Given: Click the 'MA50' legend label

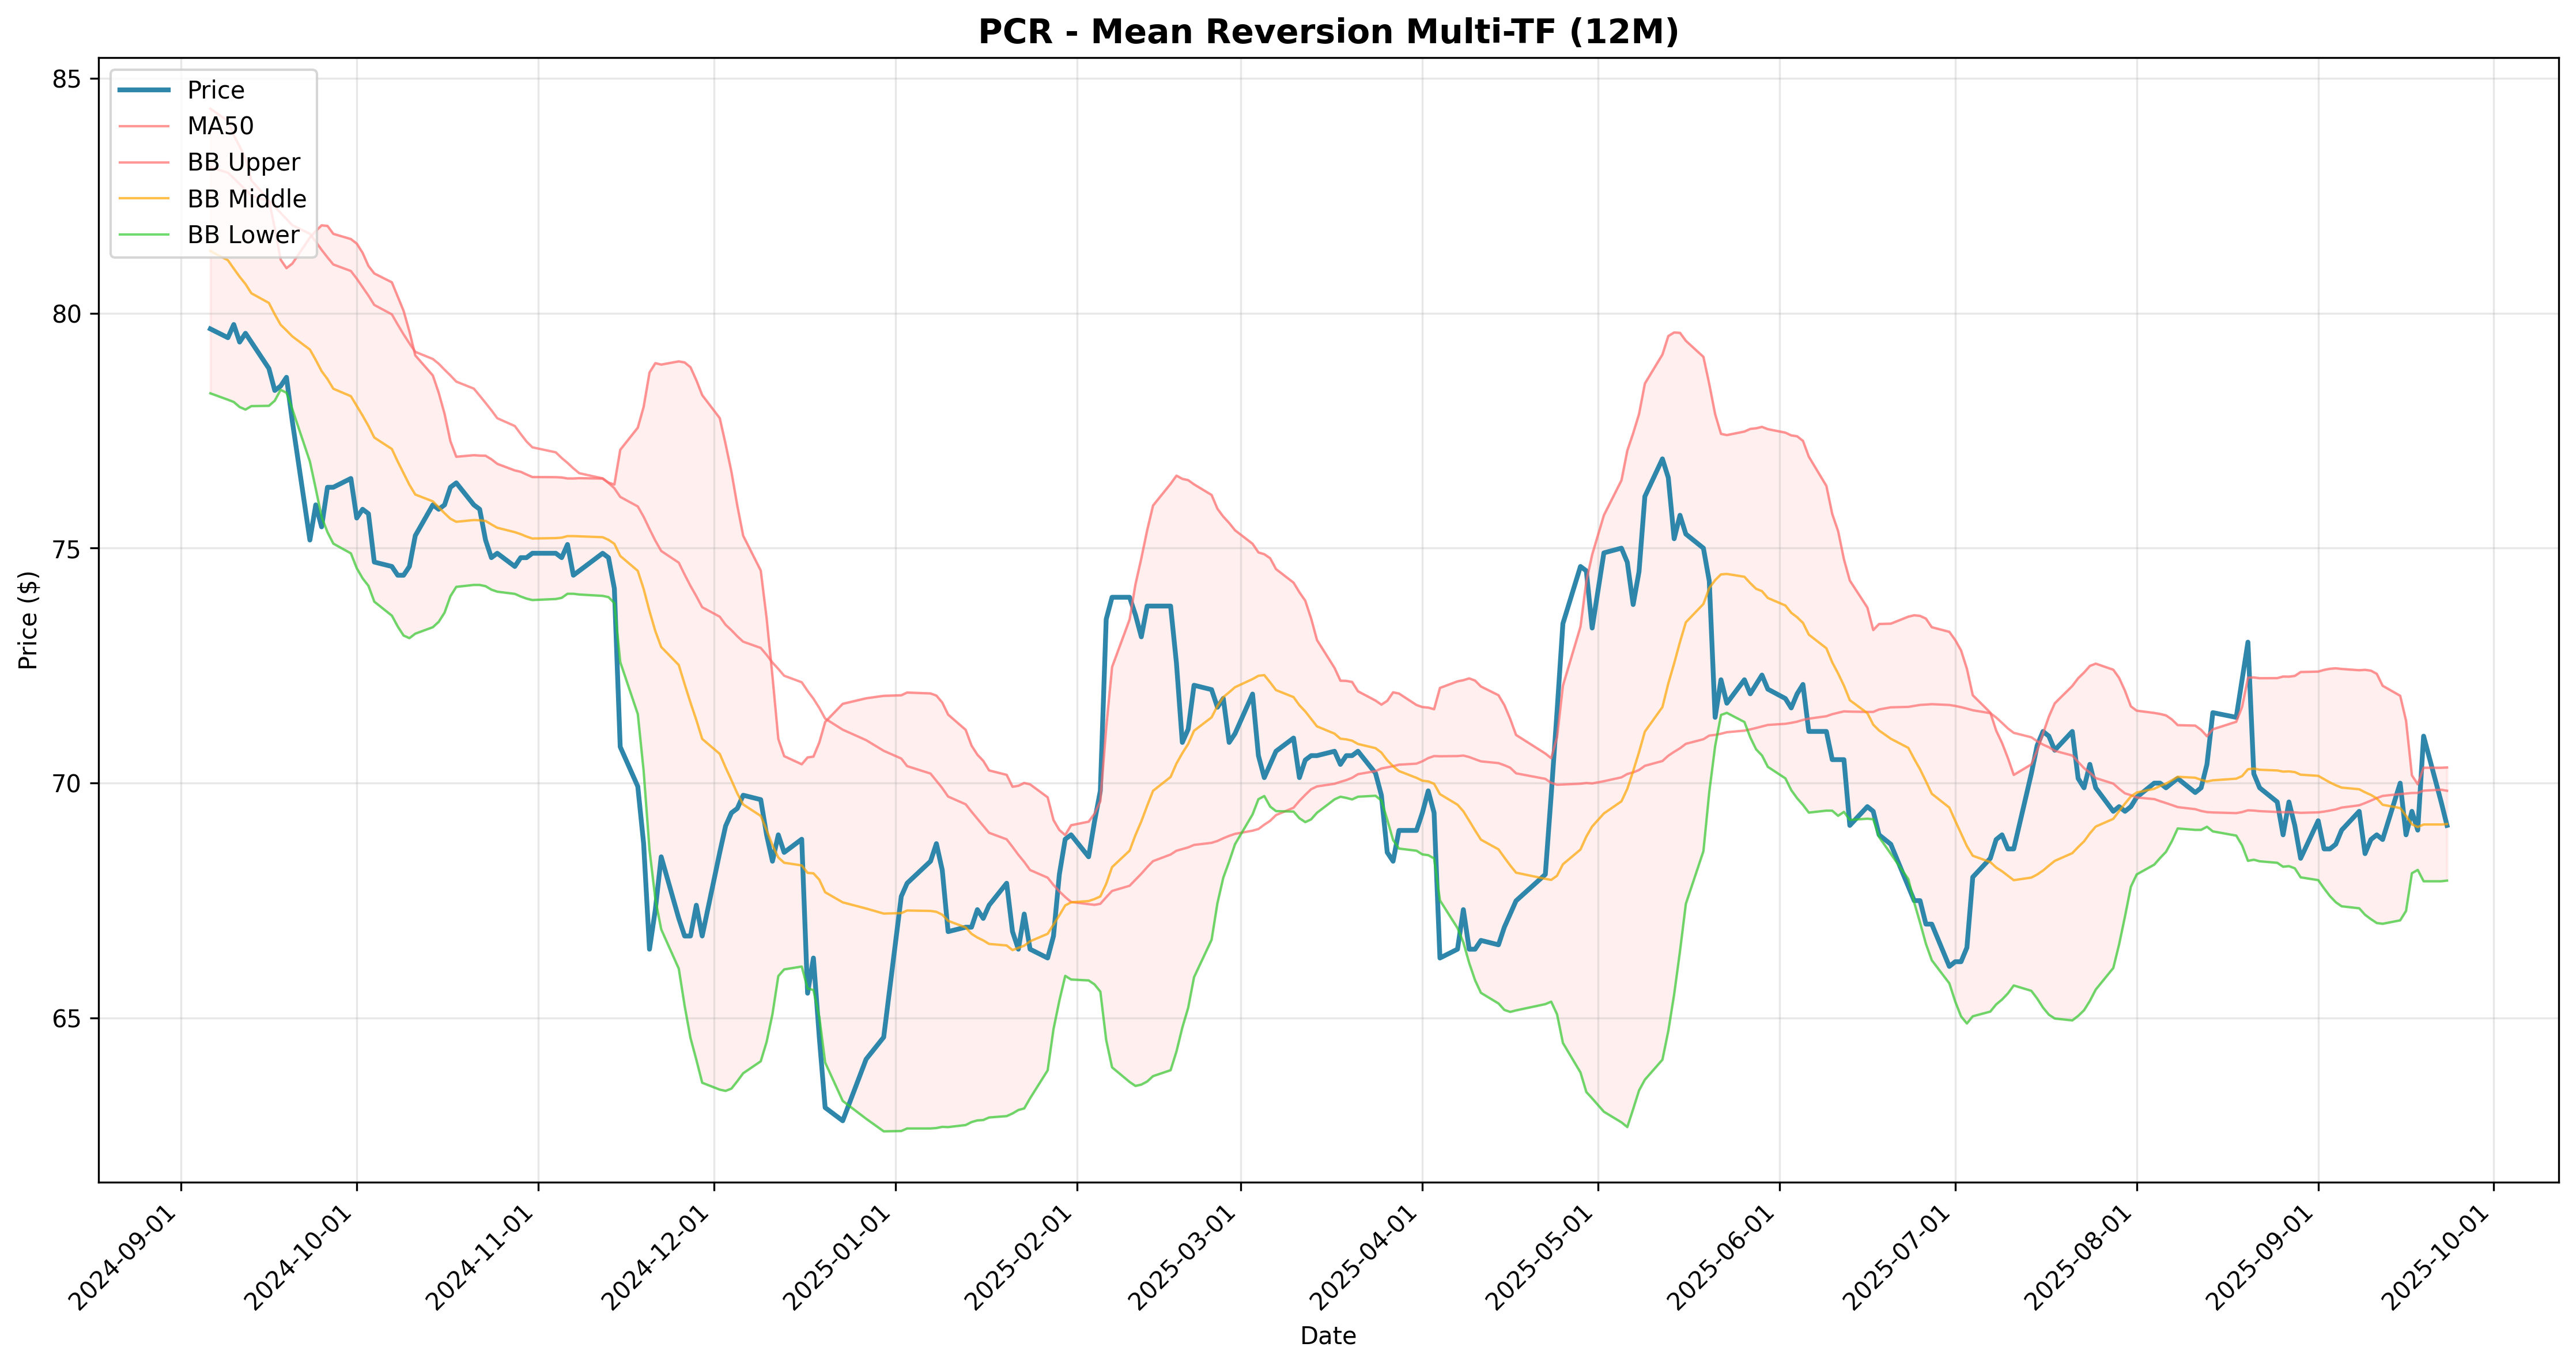Looking at the screenshot, I should (221, 126).
